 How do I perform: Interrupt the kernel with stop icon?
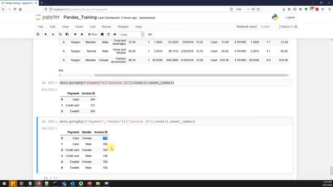click(x=102, y=34)
